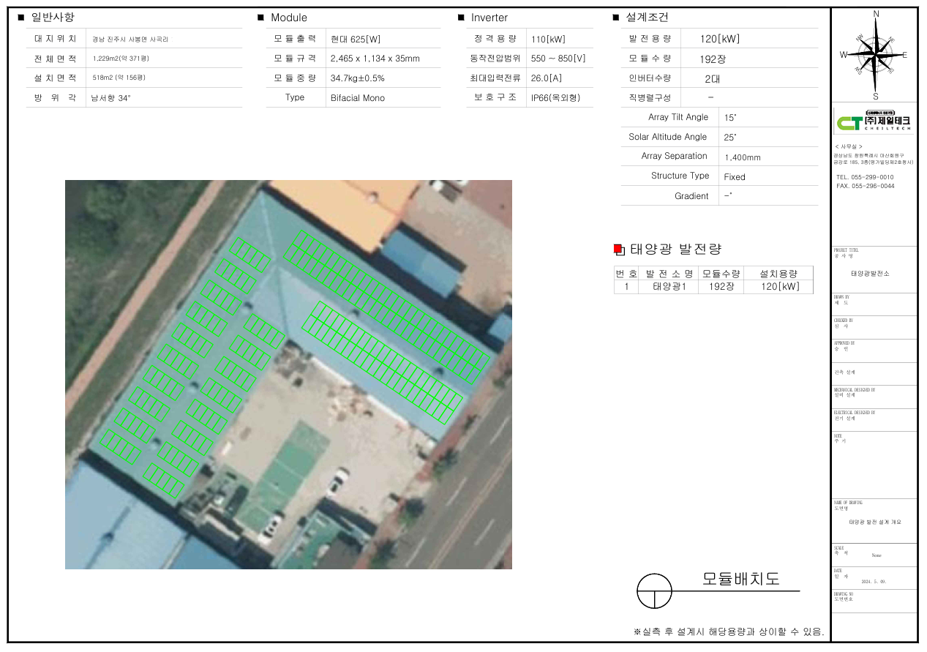Screen dimensions: 927x652
Task: Click the compass rose north indicator
Action: pos(876,15)
